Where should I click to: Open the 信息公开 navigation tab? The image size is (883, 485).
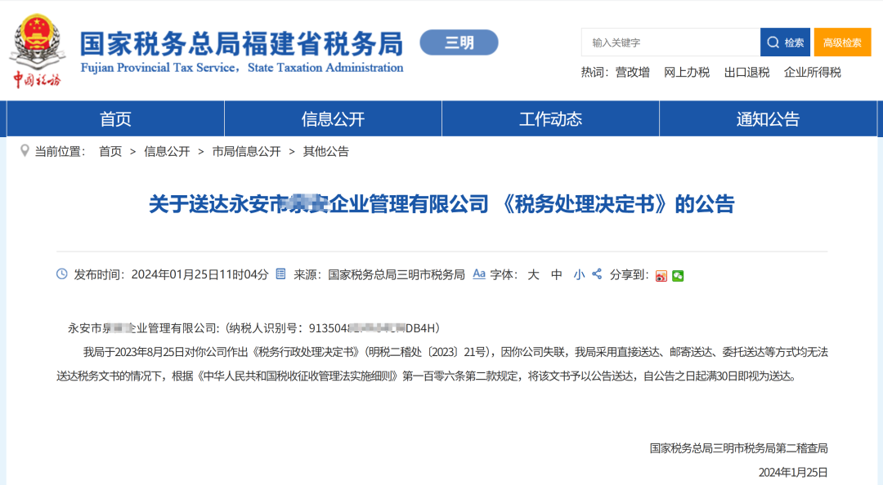pos(333,118)
